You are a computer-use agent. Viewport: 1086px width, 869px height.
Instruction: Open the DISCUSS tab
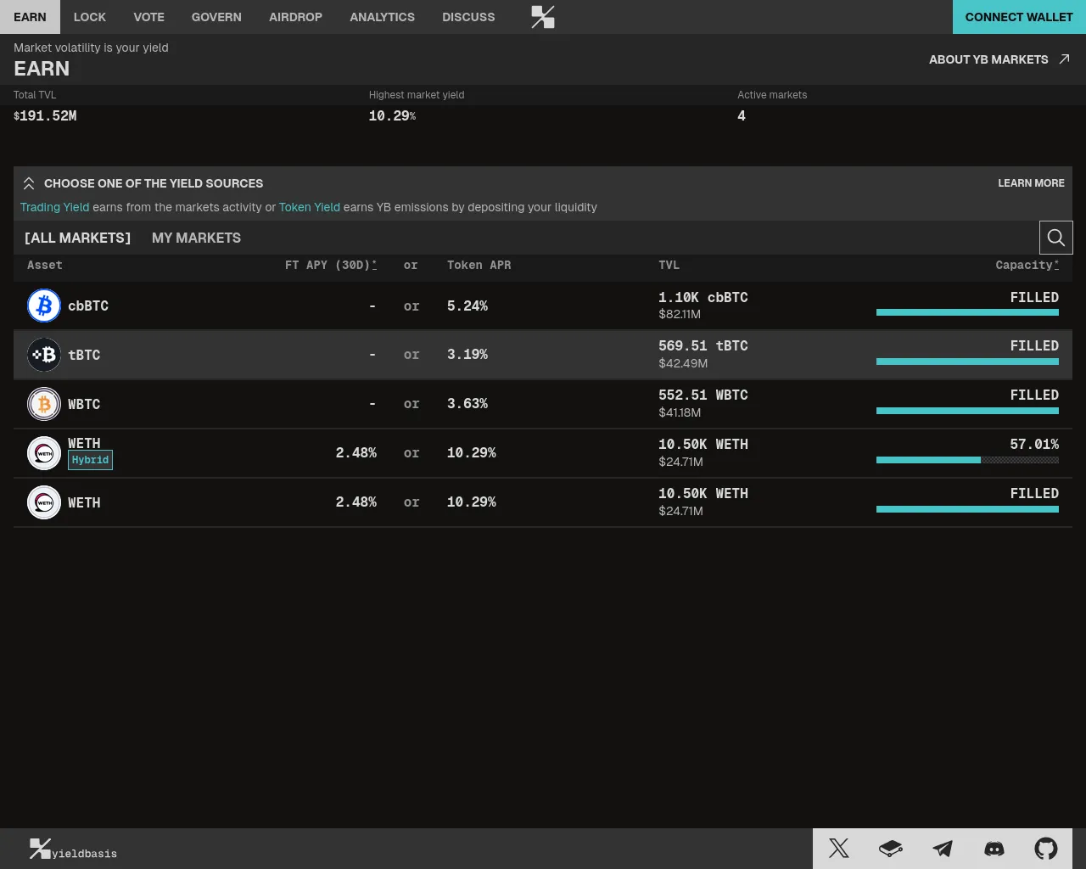[x=468, y=17]
